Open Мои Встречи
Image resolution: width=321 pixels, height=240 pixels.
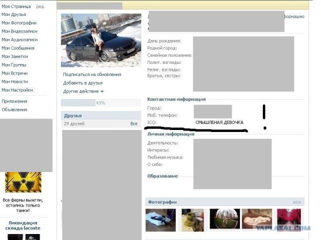point(15,73)
